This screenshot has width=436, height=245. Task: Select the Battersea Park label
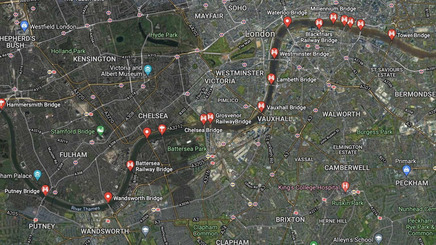(x=187, y=149)
